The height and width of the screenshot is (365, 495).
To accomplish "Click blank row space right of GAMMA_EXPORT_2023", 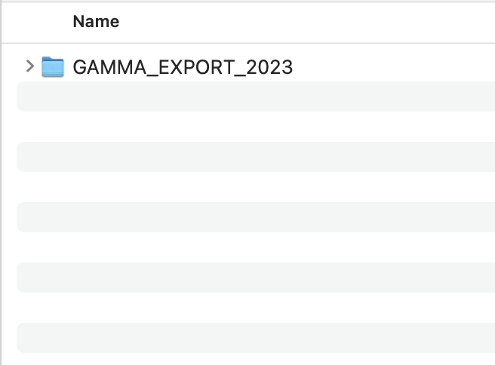I will tap(392, 67).
